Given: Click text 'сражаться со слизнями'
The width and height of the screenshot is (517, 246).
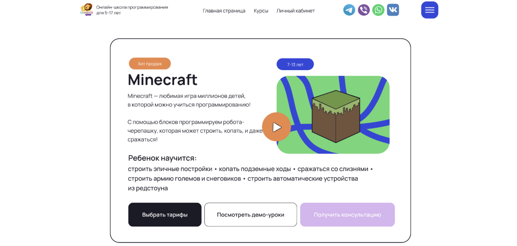Looking at the screenshot, I should pos(333,169).
